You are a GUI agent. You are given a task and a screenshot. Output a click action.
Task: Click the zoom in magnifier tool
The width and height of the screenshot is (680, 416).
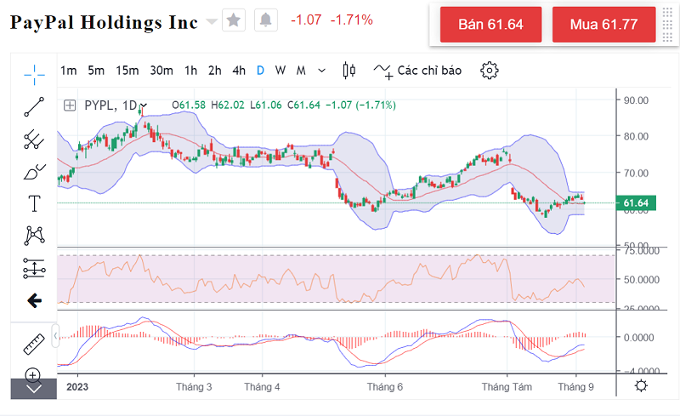pos(34,374)
